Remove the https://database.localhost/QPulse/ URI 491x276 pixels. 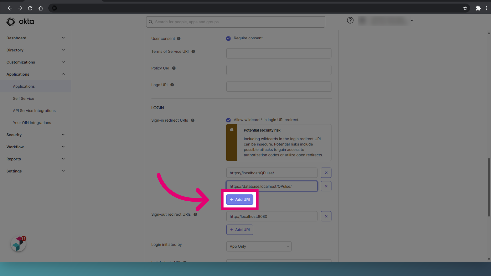click(x=326, y=186)
